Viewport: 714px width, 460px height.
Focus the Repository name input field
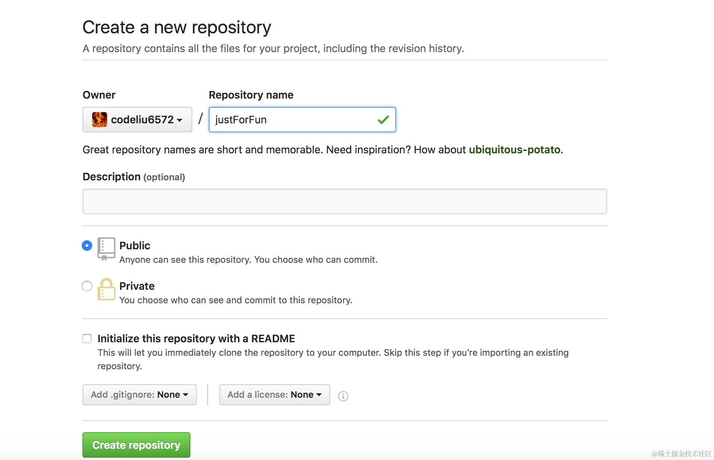[x=292, y=120]
